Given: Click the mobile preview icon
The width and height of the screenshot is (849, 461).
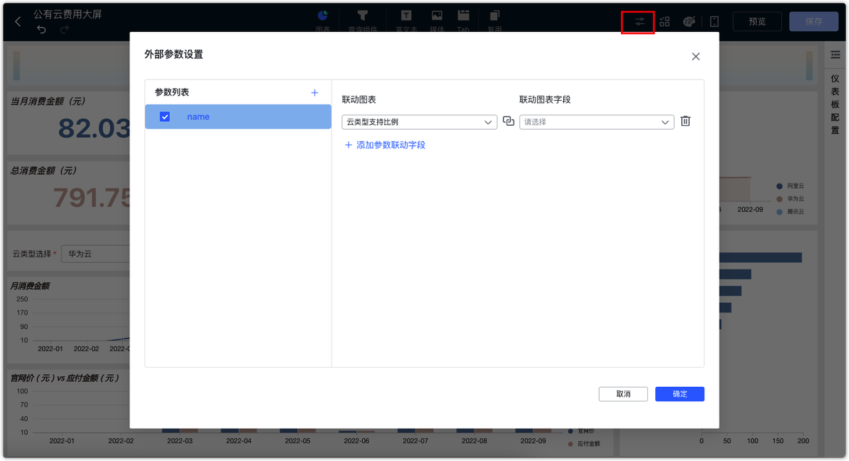Looking at the screenshot, I should click(x=714, y=21).
